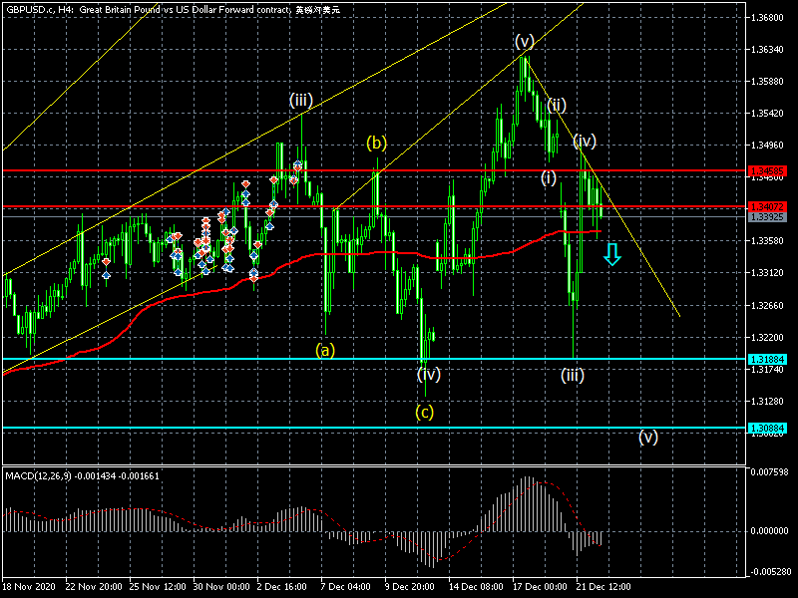Screen dimensions: 798x598
Task: Click the 1.32200 price axis value
Action: click(767, 338)
